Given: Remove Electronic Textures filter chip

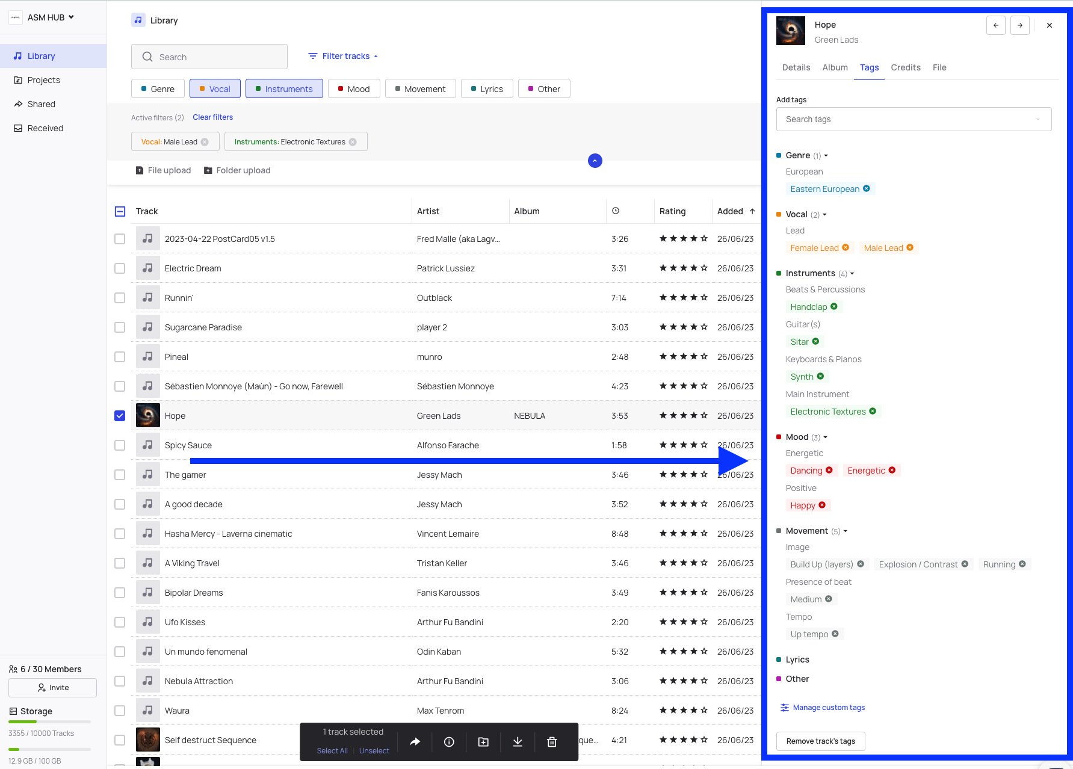Looking at the screenshot, I should coord(353,142).
